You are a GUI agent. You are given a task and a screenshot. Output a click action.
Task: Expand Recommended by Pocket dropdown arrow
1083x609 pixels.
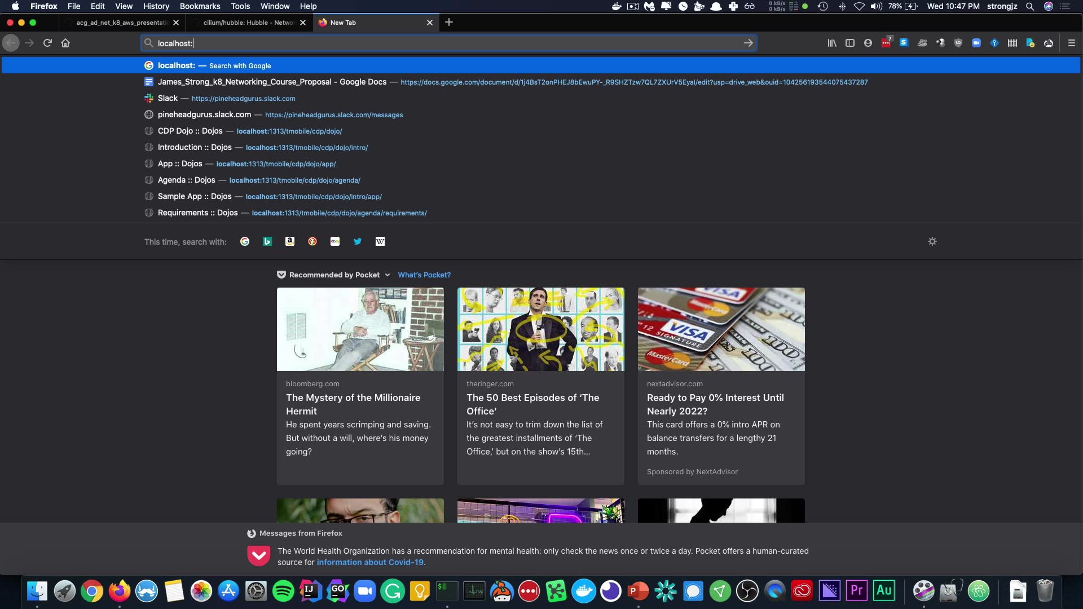click(x=388, y=275)
